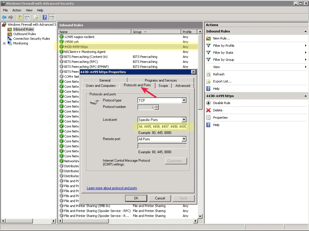Open Learn more about protocol and ports

(112, 188)
